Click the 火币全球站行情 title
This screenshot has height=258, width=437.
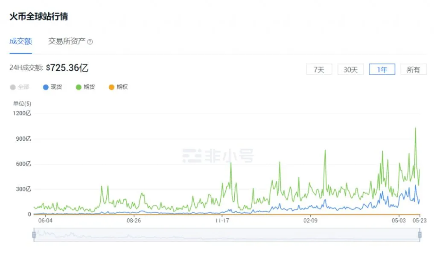click(39, 17)
